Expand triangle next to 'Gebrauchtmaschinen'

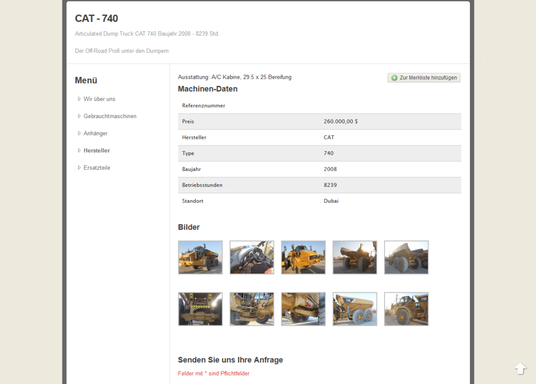pos(80,116)
